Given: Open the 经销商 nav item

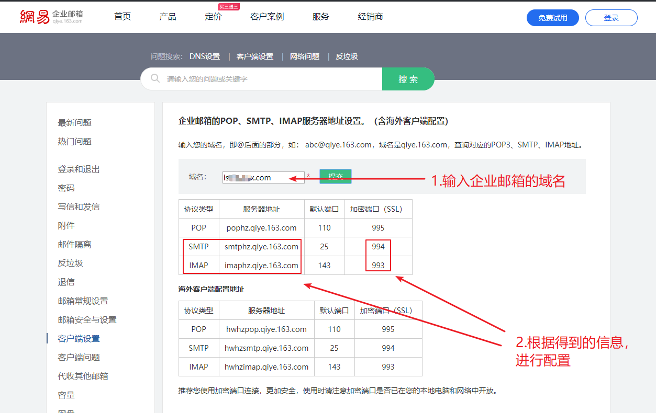Looking at the screenshot, I should click(x=371, y=17).
